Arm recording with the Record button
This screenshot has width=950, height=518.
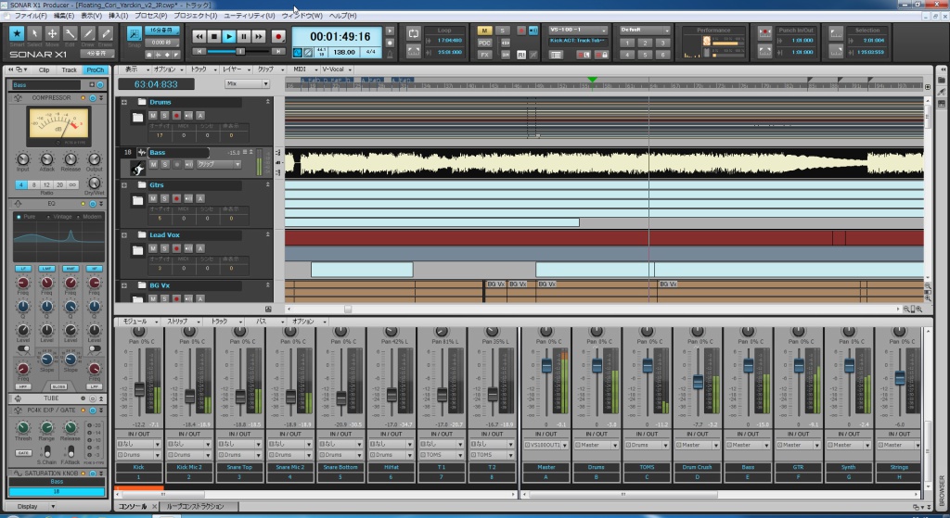pyautogui.click(x=278, y=37)
